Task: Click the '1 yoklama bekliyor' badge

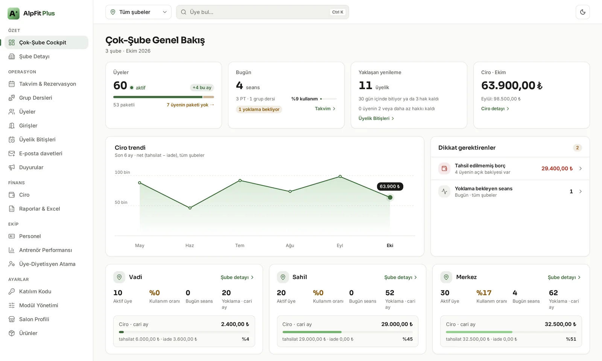Action: [x=259, y=109]
